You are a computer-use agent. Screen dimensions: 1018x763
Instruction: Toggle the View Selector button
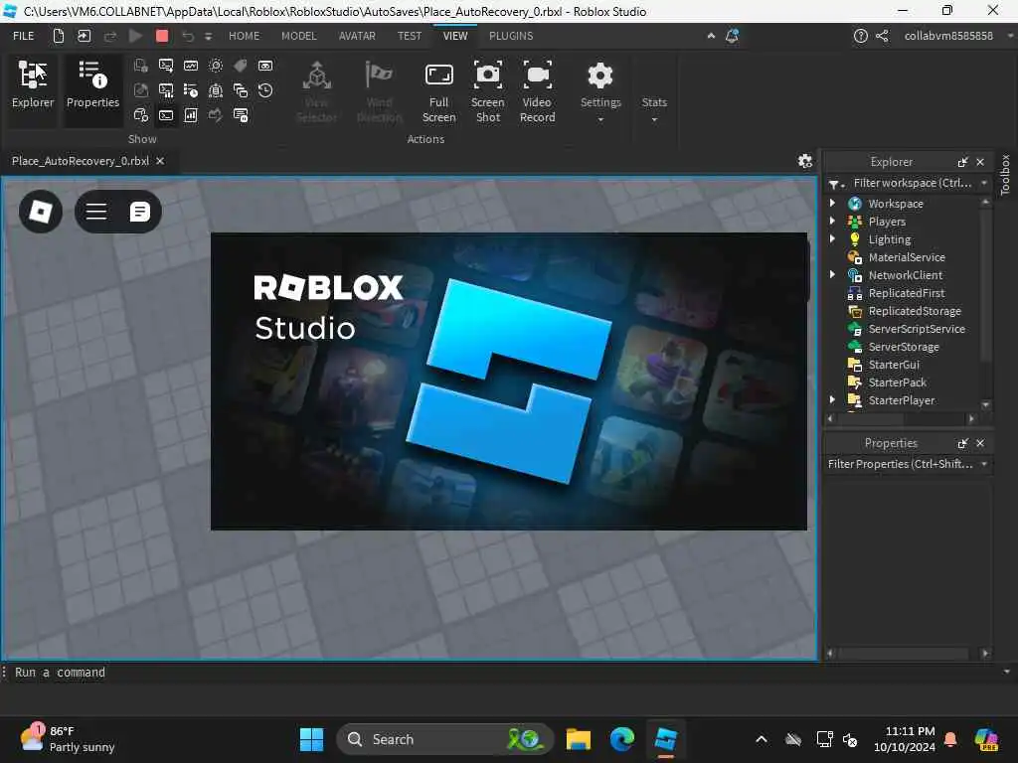point(316,92)
